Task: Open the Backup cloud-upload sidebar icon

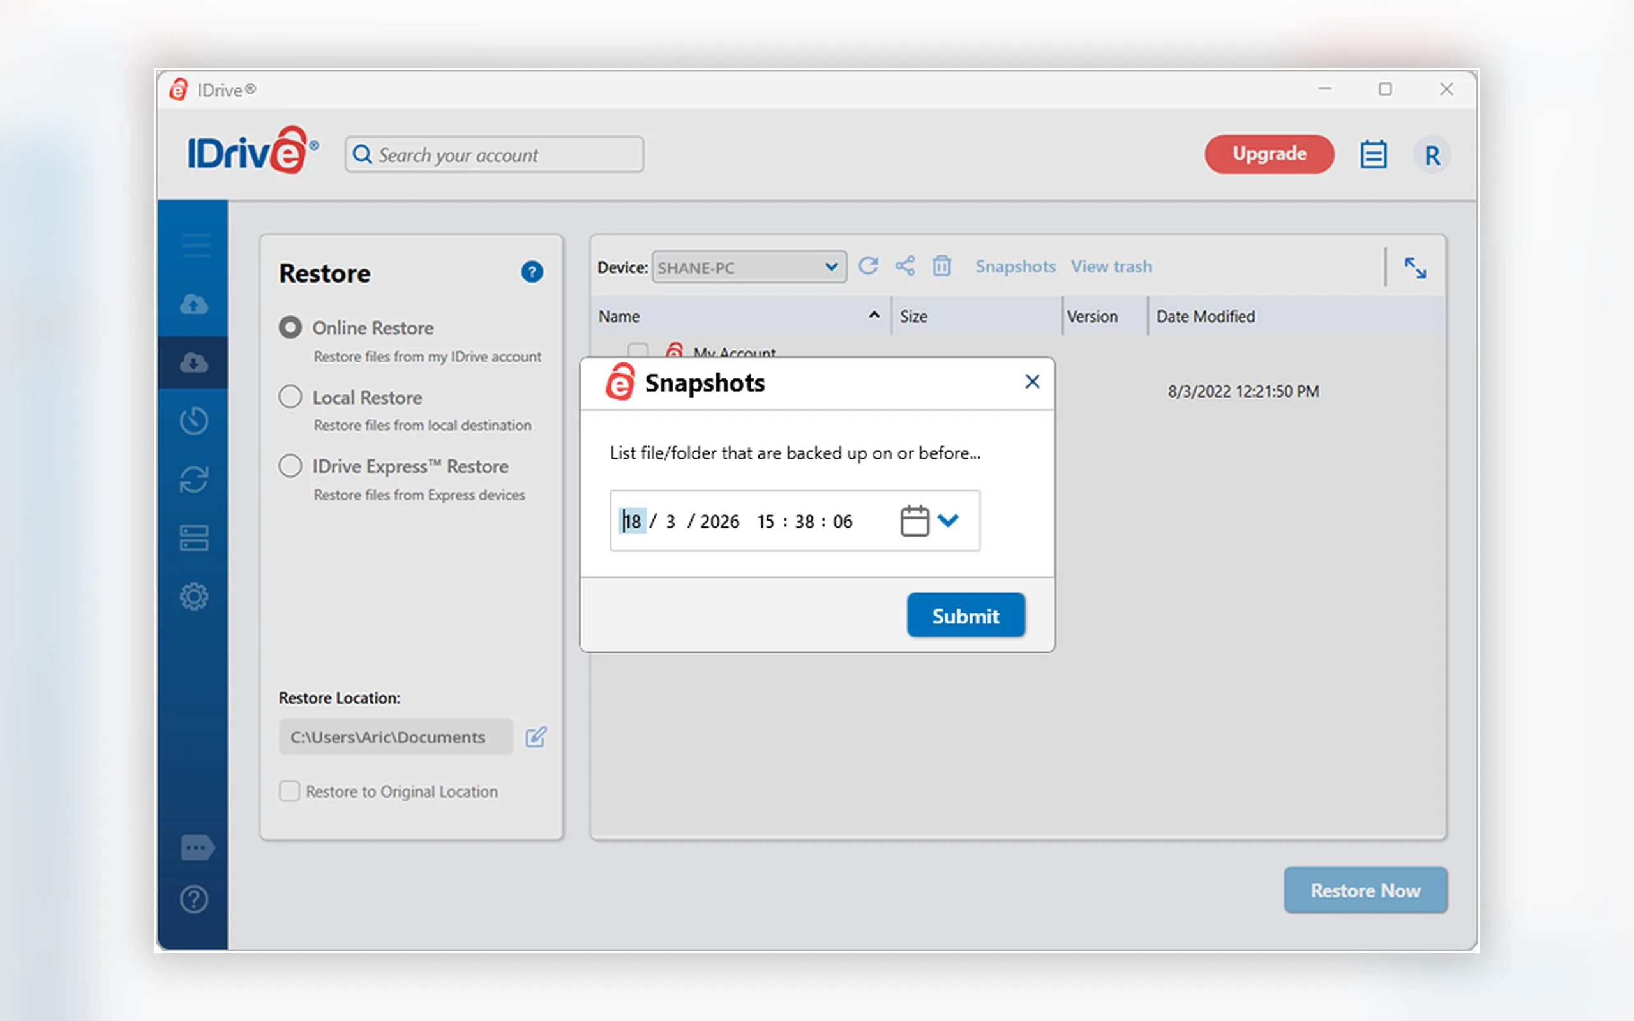Action: [x=194, y=304]
